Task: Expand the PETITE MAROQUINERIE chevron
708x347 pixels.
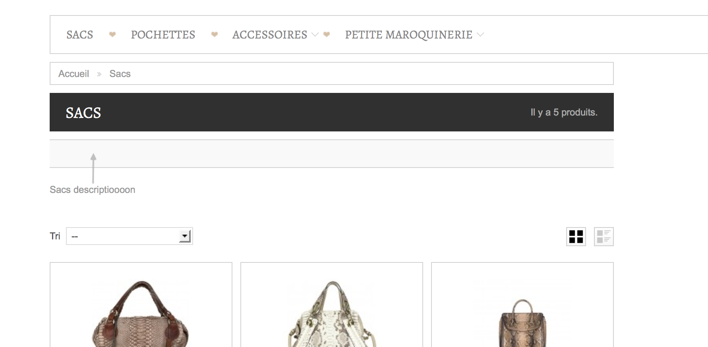Action: [480, 35]
